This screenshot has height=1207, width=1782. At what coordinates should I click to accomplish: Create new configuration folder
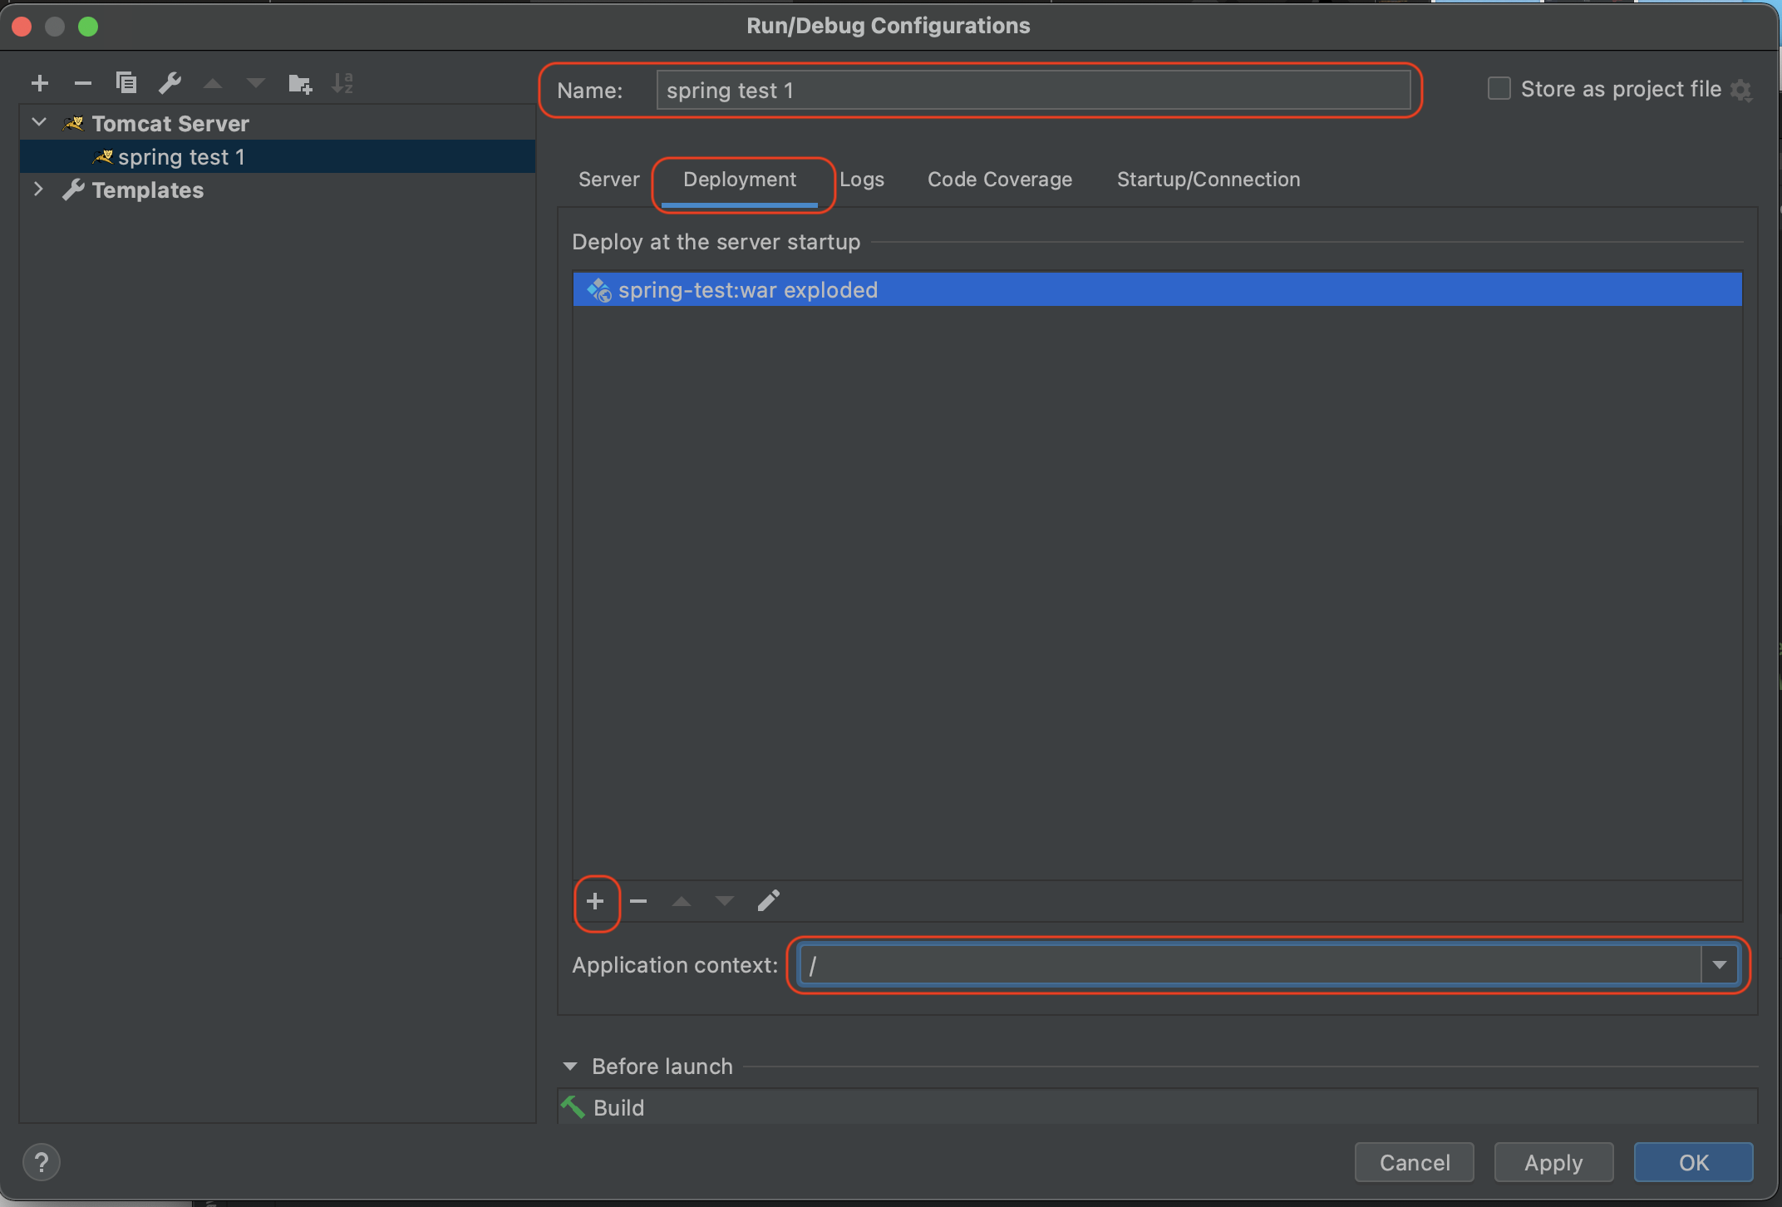(x=299, y=83)
